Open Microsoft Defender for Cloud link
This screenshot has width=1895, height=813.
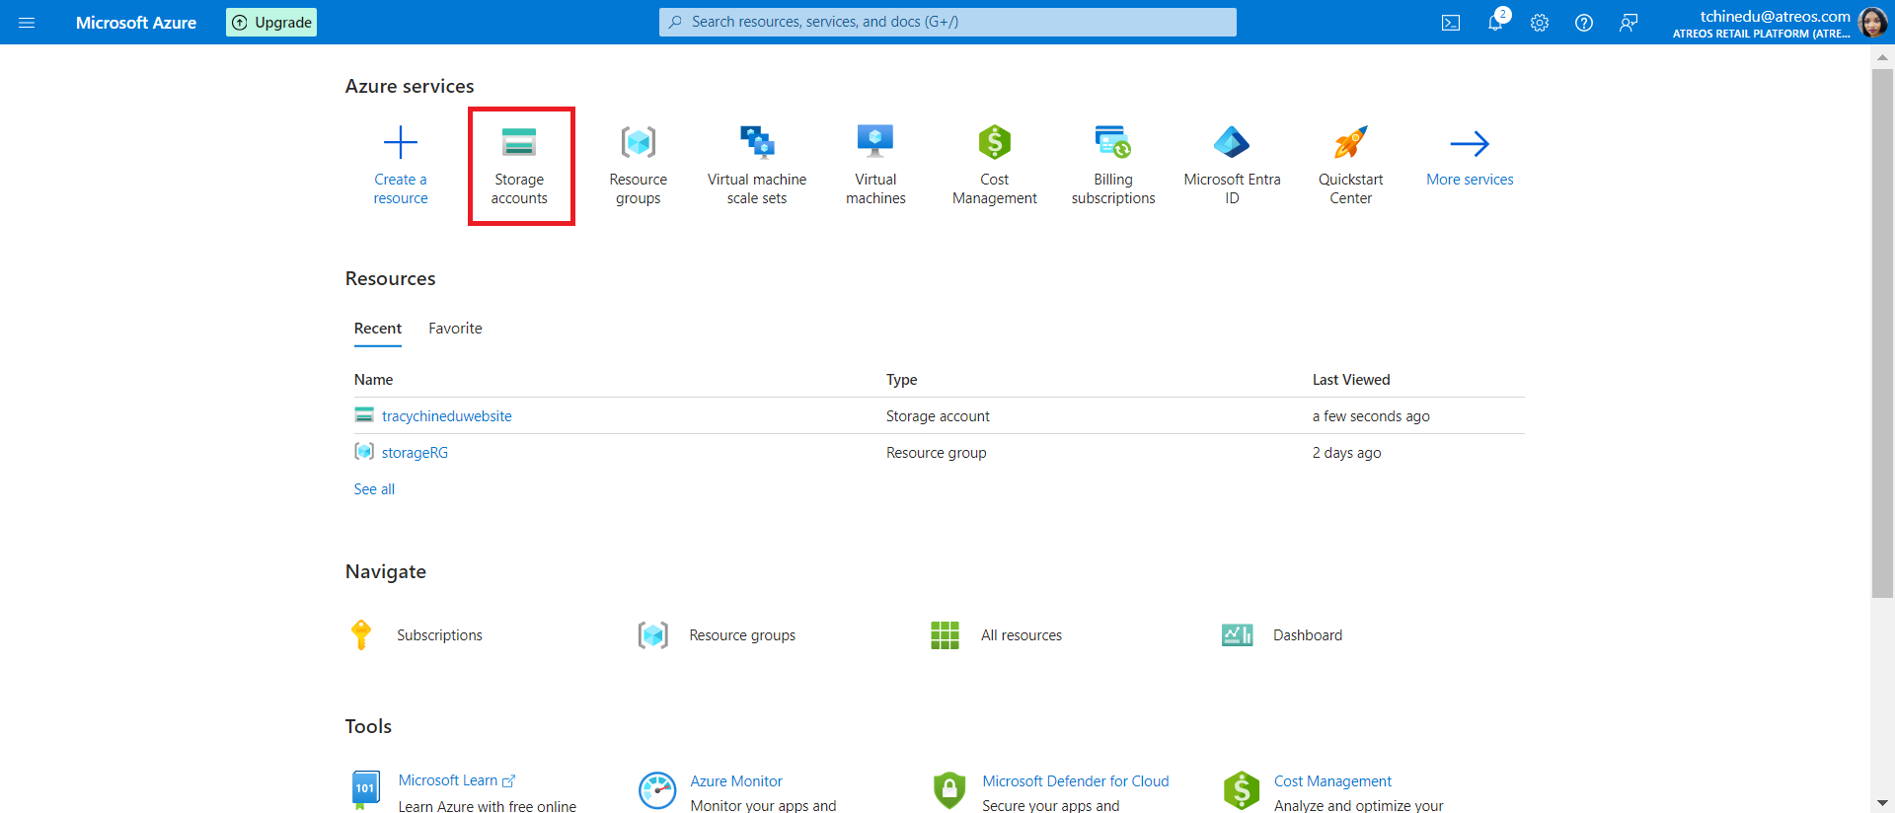coord(1076,781)
